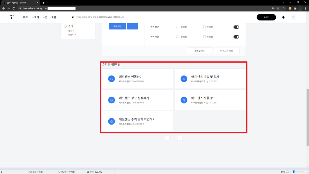
Task: Check first 반응형 box for 목록 상단
Action: click(x=178, y=27)
